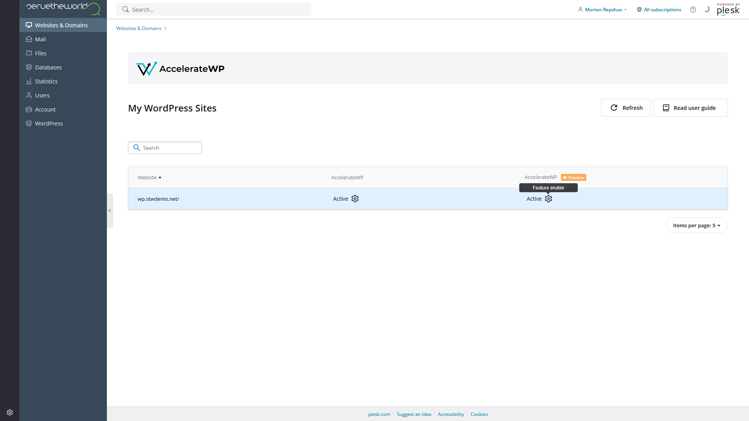Toggle dark mode moon icon
749x421 pixels.
pos(707,9)
